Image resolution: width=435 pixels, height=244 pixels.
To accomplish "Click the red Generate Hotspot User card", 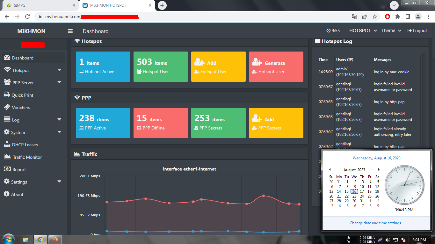I will (276, 66).
